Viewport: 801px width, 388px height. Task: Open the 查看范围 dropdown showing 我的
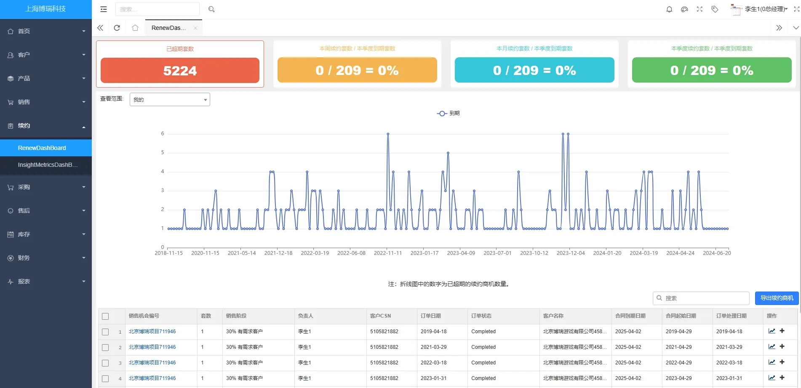[x=170, y=99]
